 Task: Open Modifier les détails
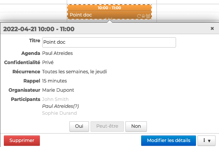(168, 140)
